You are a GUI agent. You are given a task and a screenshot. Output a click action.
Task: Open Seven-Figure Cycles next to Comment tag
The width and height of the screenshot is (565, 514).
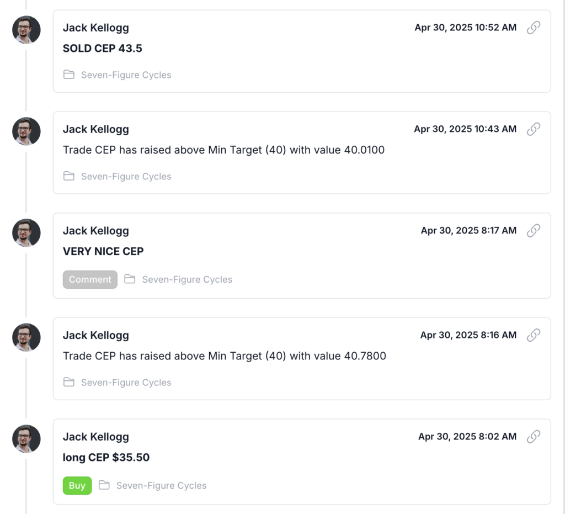point(188,279)
